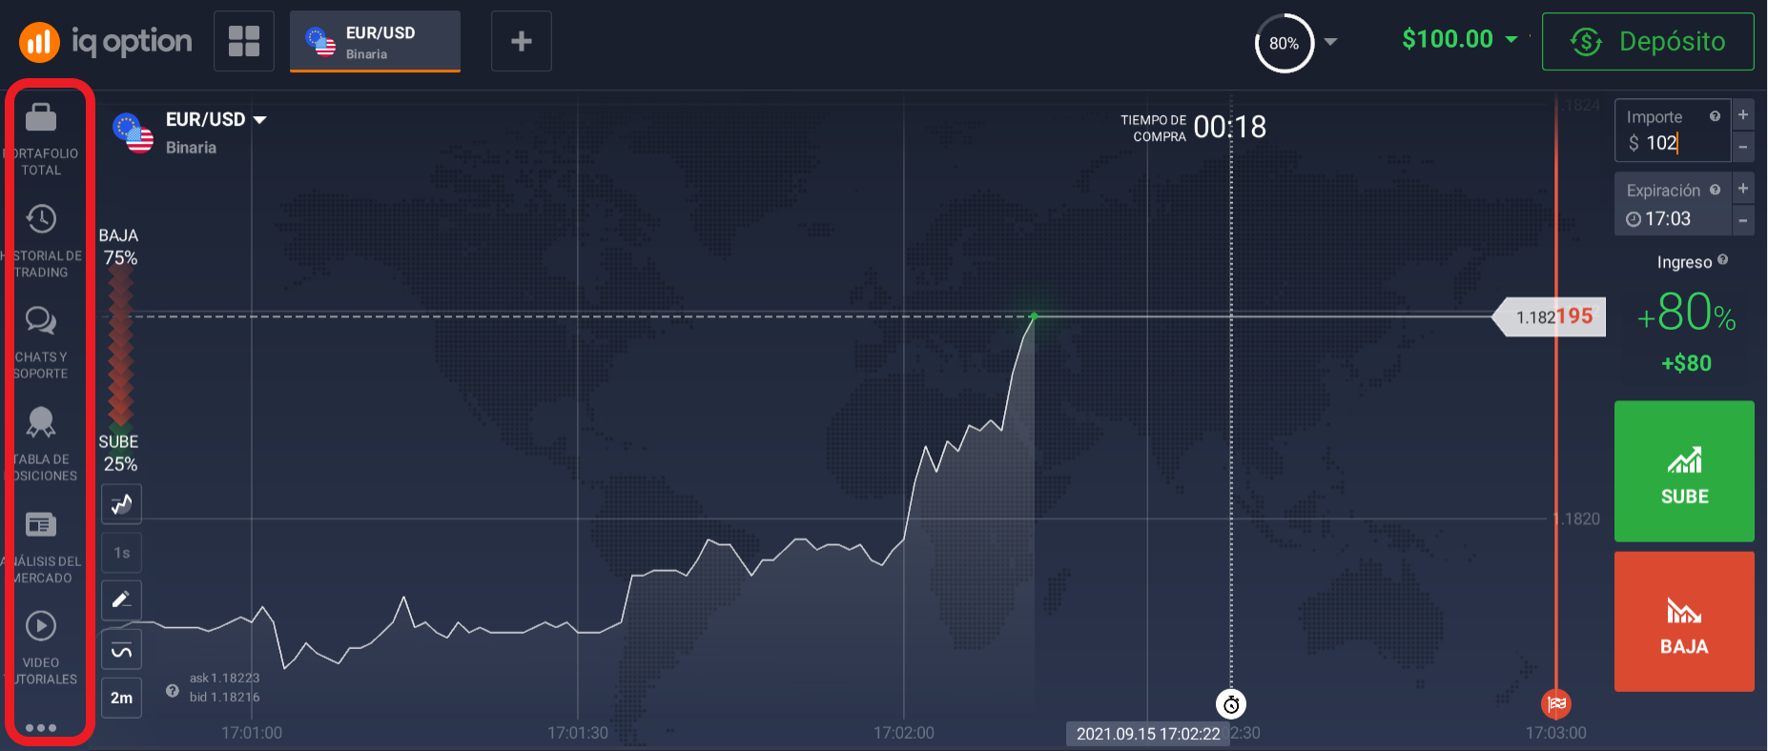
Task: Increase the Importe amount with plus
Action: 1743,115
